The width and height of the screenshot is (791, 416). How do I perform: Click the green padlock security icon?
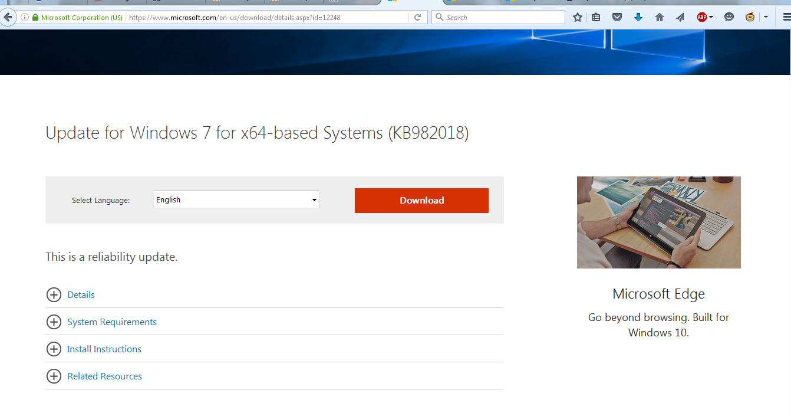[x=35, y=18]
